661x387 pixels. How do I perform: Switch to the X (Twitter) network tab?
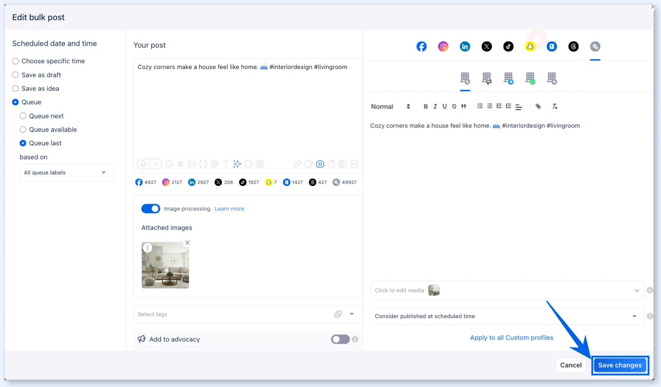[x=487, y=47]
